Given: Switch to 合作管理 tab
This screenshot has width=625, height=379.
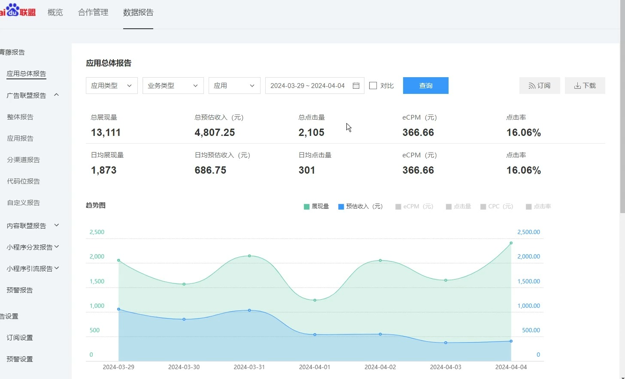Looking at the screenshot, I should [x=93, y=12].
